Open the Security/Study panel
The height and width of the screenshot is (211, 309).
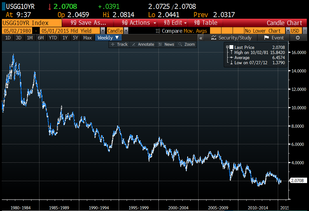coord(231,37)
